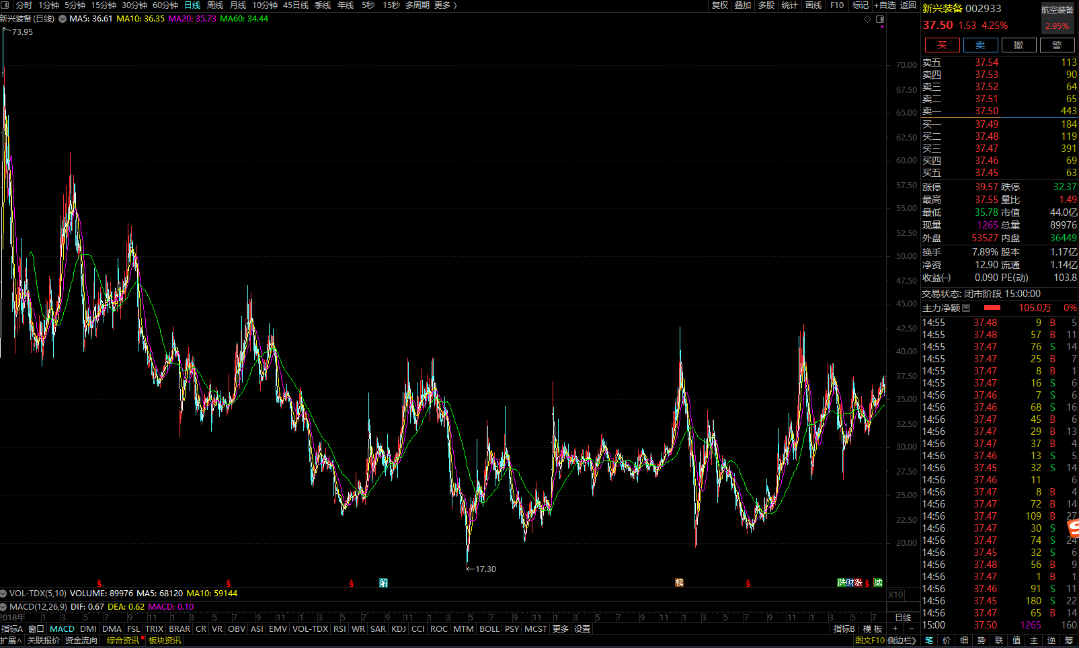
Task: Select the 1分钟 timeframe
Action: (48, 5)
